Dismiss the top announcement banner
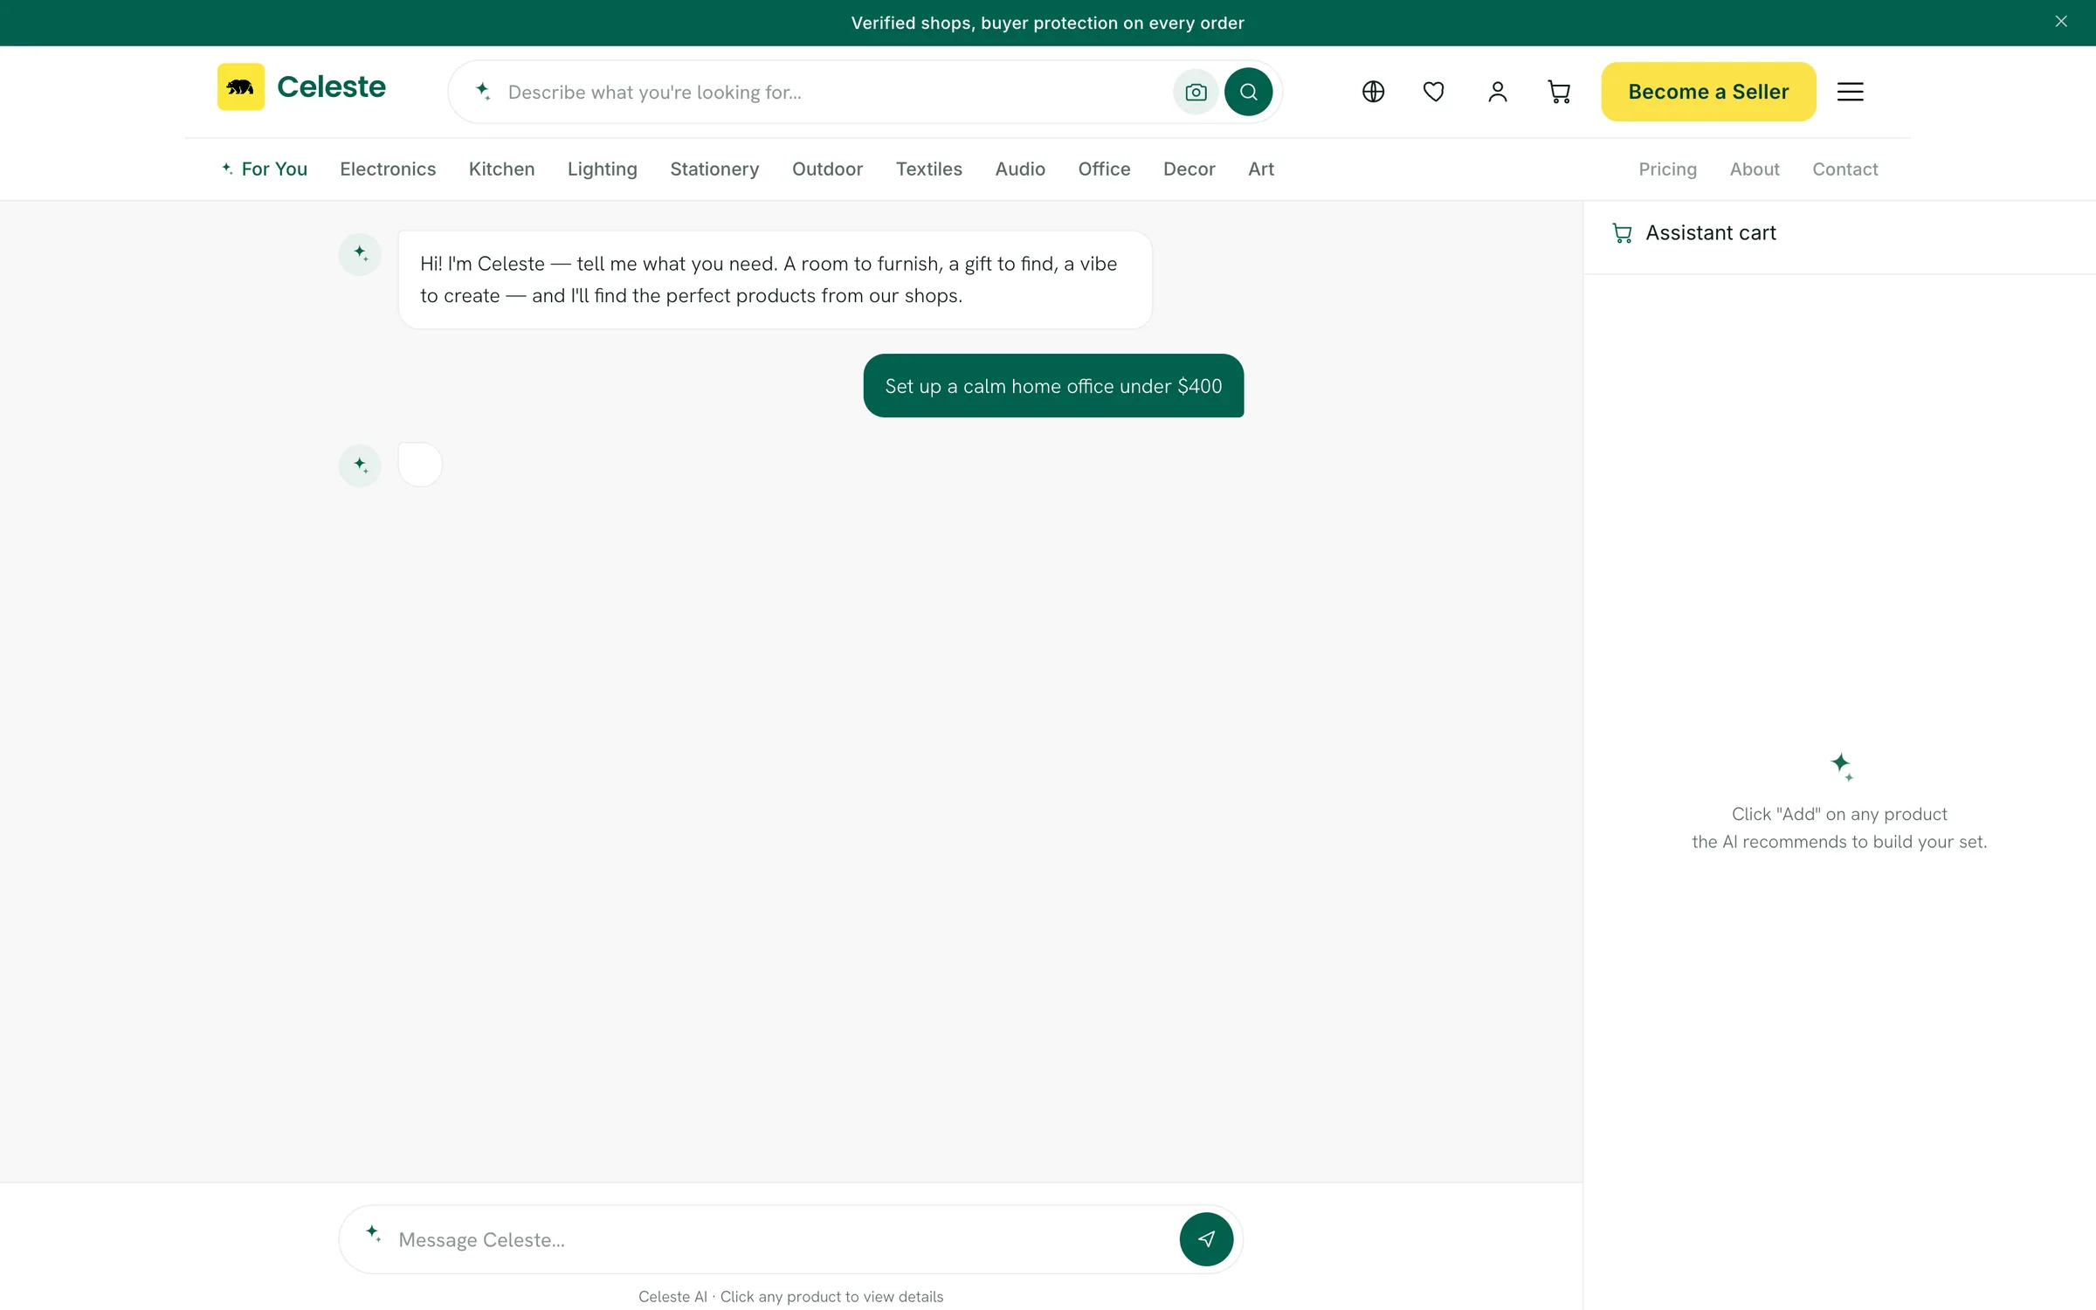This screenshot has height=1310, width=2096. pyautogui.click(x=2061, y=22)
